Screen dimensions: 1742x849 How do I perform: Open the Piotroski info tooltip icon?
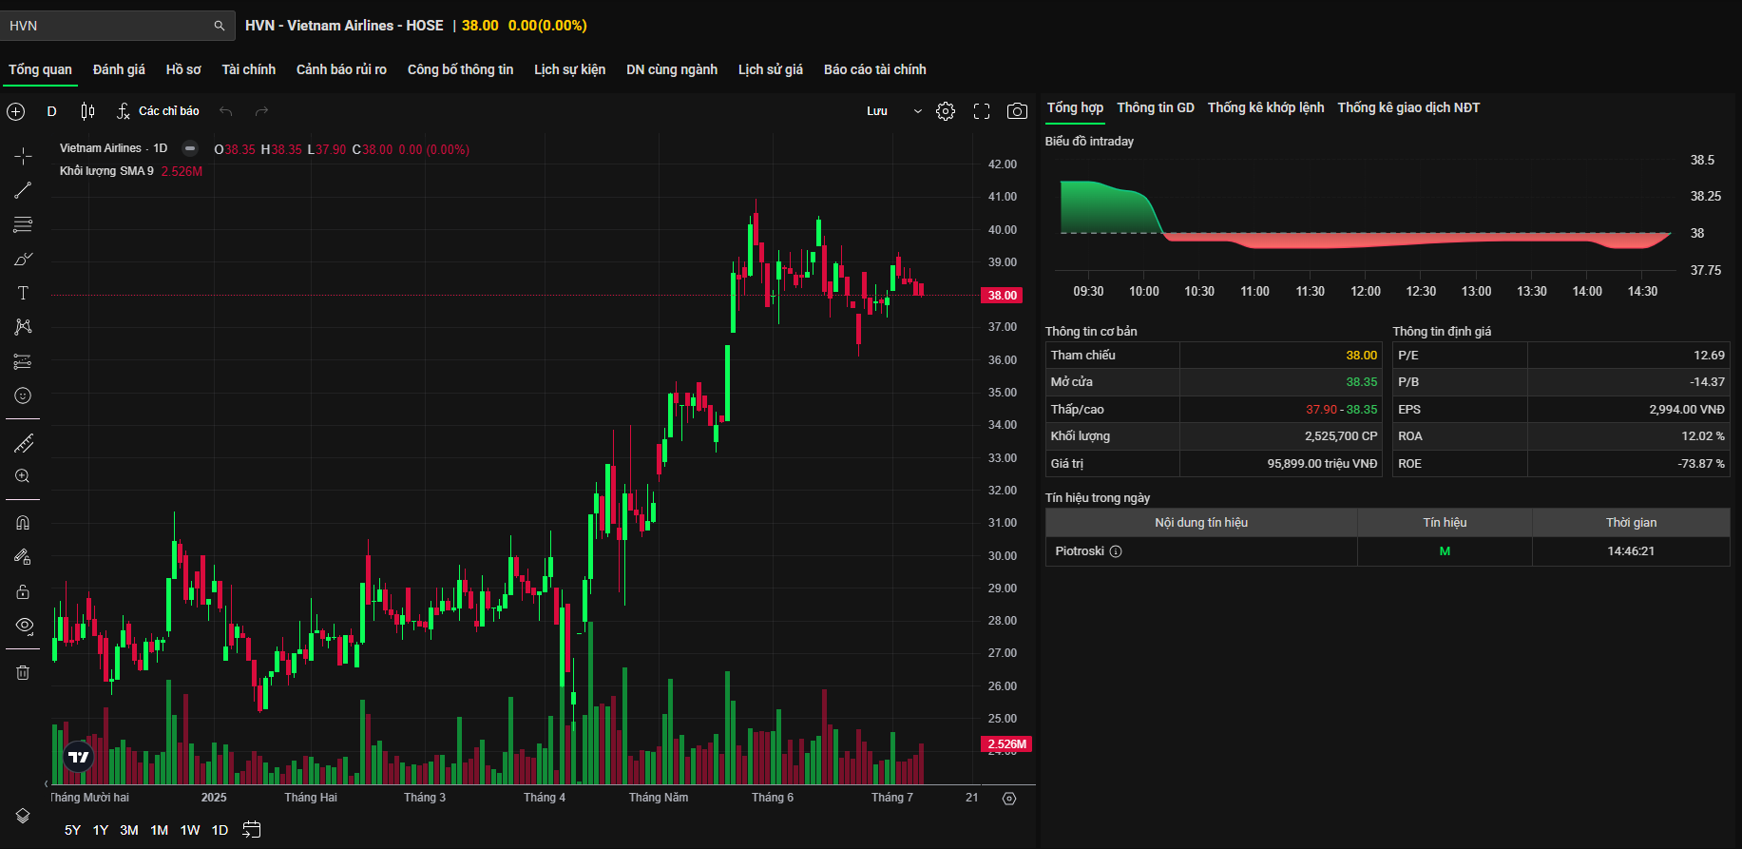pos(1116,551)
